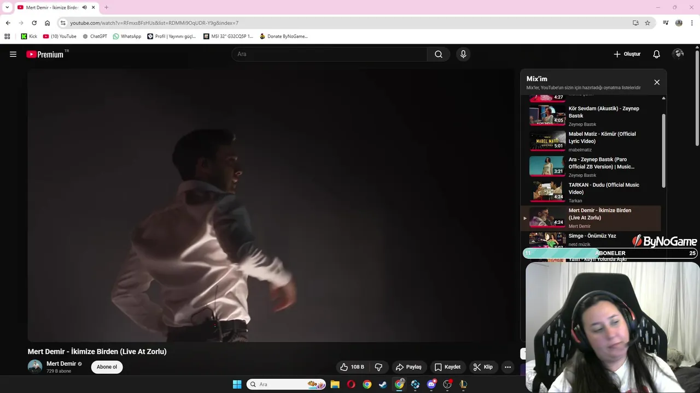View site information icon in address bar
The image size is (700, 393).
pyautogui.click(x=63, y=23)
